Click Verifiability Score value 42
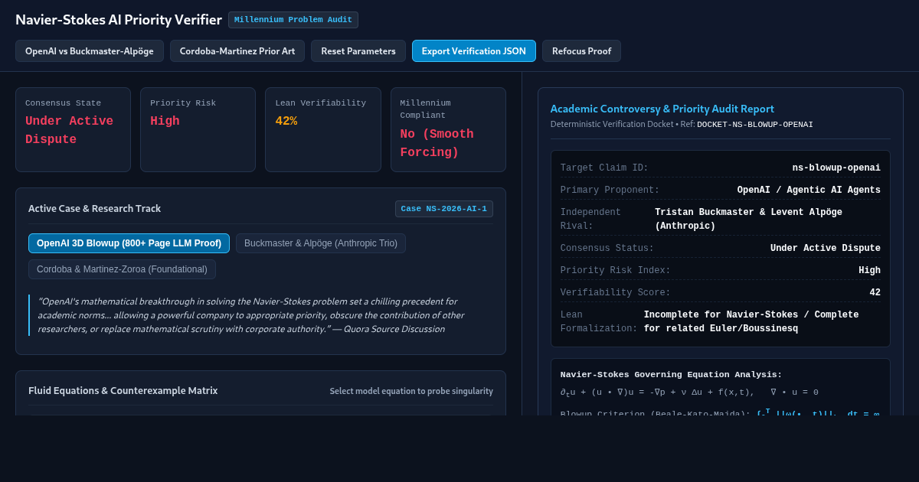Screen dimensions: 919x482 [875, 293]
